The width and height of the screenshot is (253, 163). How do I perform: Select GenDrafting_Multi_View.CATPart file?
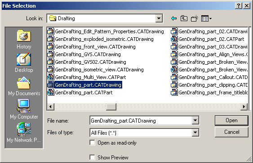(87, 77)
